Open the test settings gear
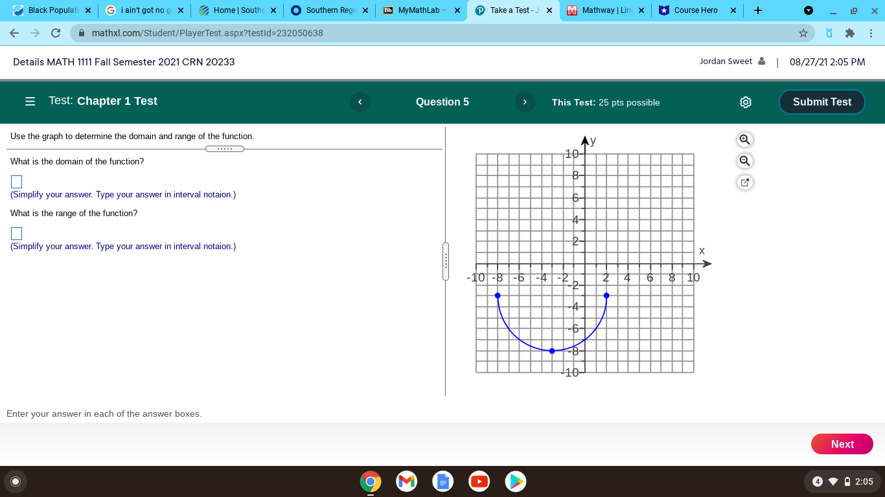Screen dimensions: 885x497 [746, 102]
